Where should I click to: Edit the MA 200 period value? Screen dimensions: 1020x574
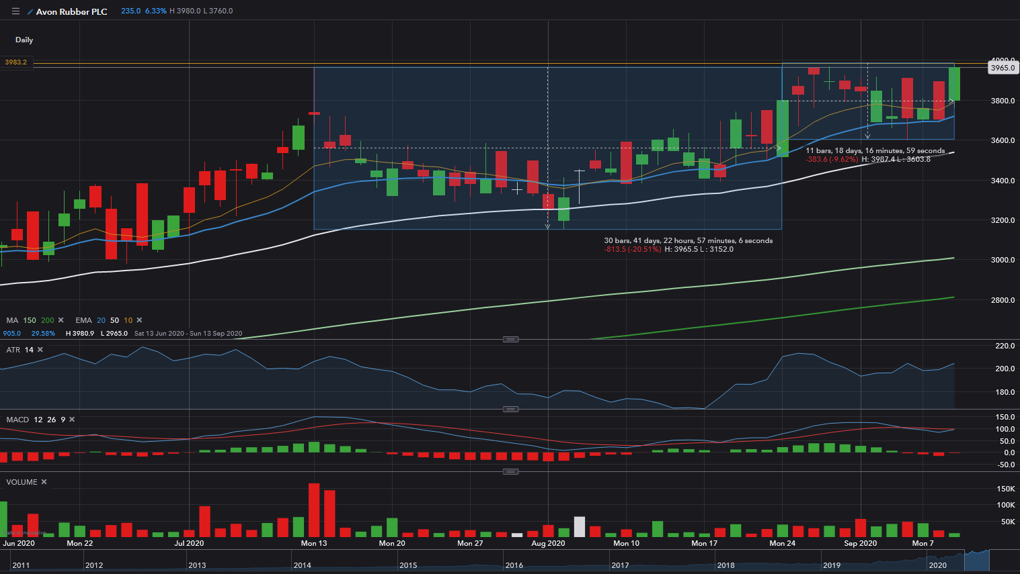(x=47, y=320)
